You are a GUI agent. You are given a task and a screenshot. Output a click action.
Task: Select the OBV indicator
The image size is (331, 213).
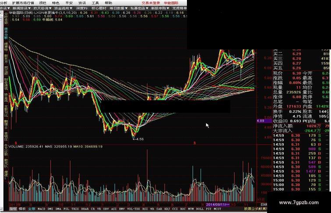coord(106,209)
